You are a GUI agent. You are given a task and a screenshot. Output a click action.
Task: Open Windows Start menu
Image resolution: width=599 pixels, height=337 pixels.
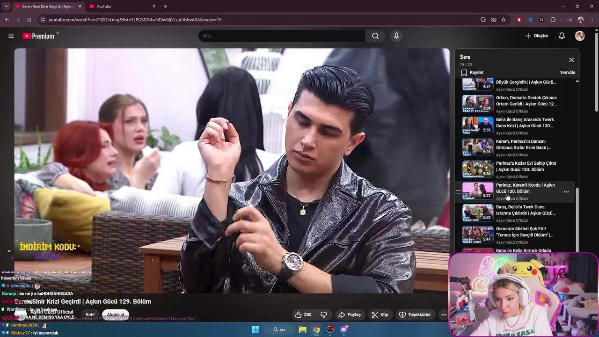tap(256, 330)
